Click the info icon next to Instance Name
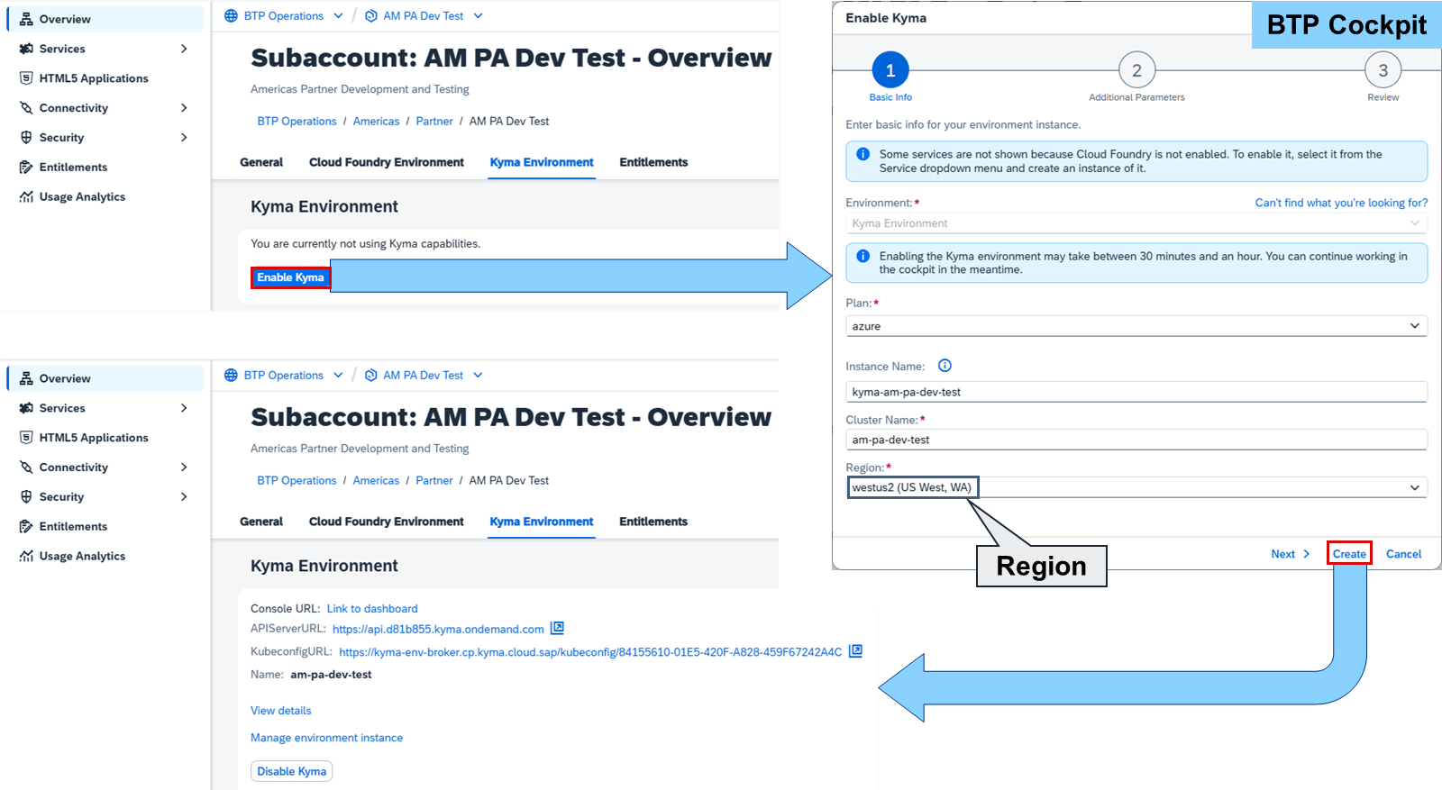The width and height of the screenshot is (1442, 790). click(945, 366)
